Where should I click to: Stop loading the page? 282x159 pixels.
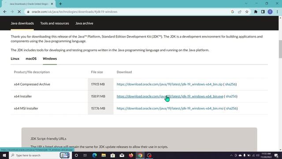19,12
